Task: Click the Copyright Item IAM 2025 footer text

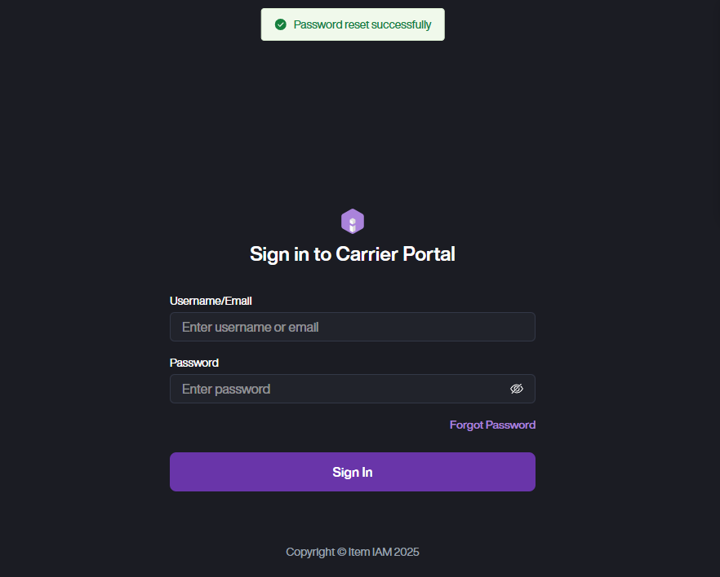Action: pyautogui.click(x=353, y=552)
